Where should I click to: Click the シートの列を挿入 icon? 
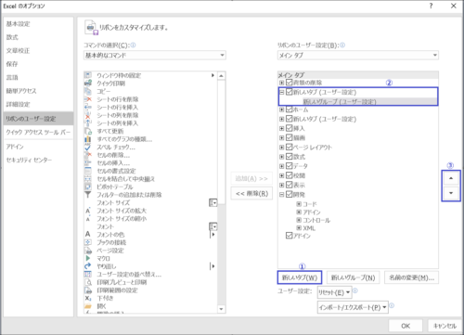[x=88, y=122]
